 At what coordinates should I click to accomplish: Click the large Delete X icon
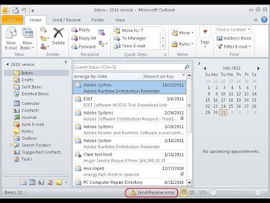(58, 33)
